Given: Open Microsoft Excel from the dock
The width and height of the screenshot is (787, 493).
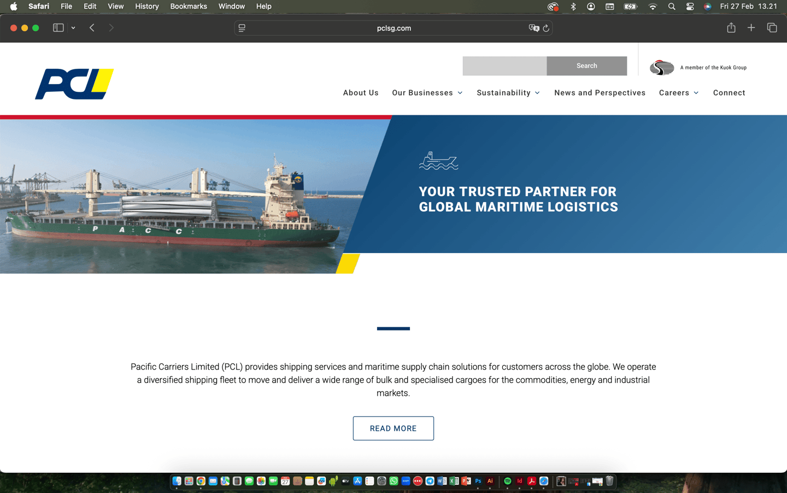Looking at the screenshot, I should [454, 481].
